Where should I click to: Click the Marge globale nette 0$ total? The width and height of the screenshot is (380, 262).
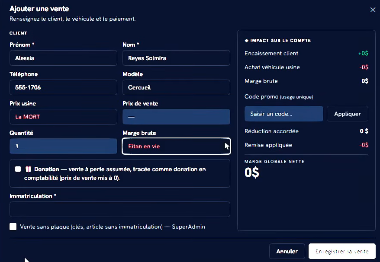coord(252,173)
